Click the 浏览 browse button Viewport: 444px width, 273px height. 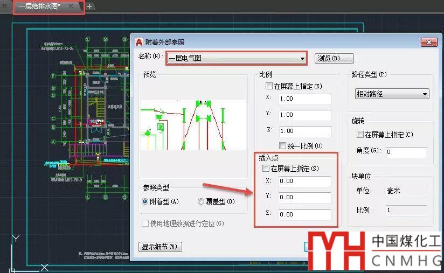(334, 58)
